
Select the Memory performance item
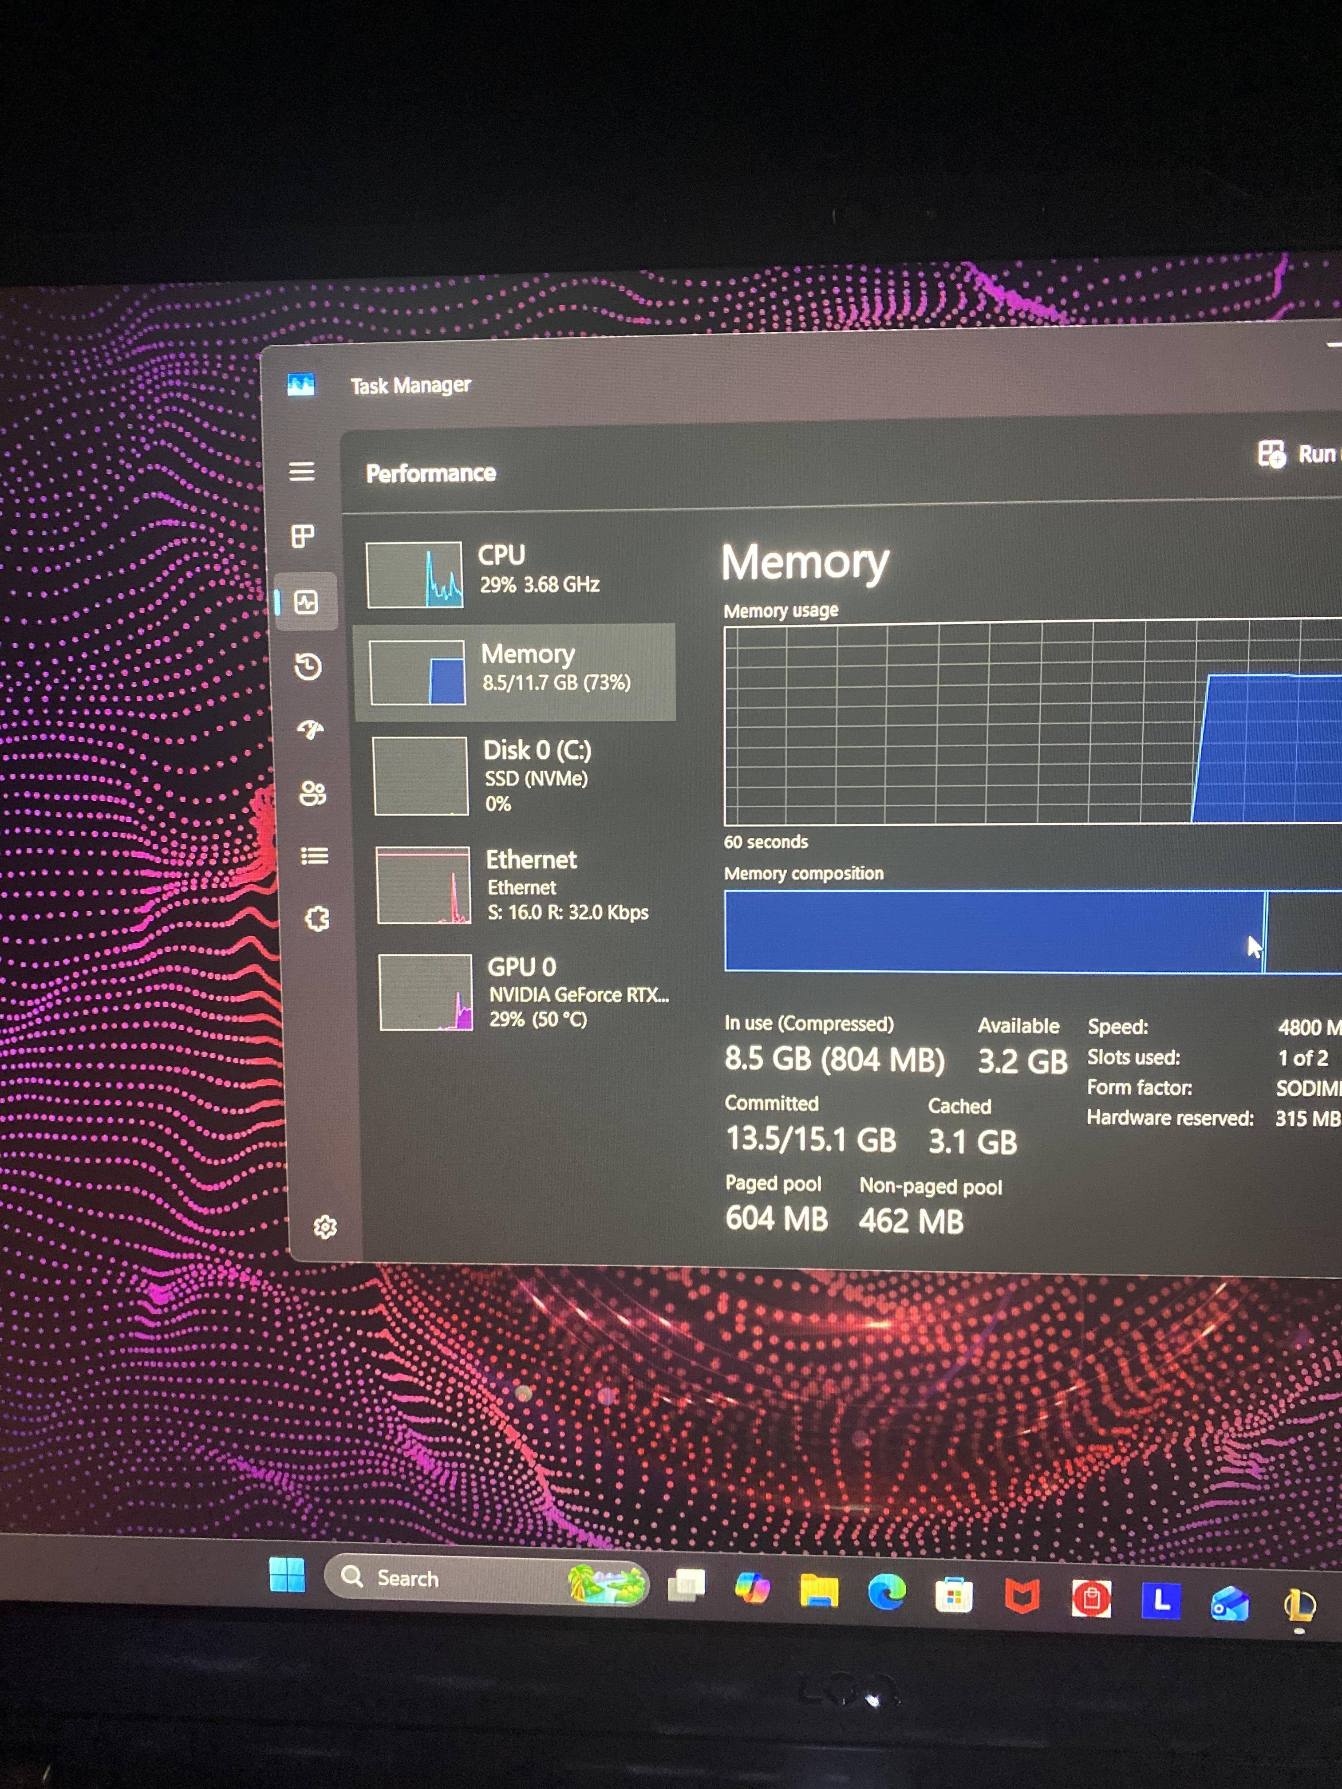point(515,671)
